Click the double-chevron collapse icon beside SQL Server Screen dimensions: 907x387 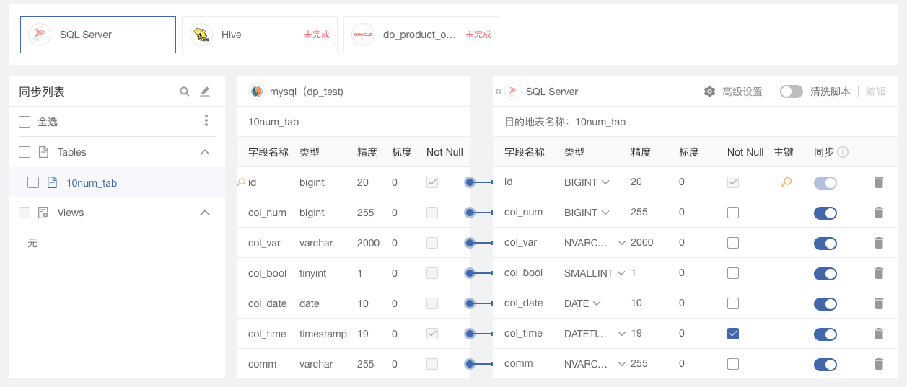pyautogui.click(x=499, y=92)
